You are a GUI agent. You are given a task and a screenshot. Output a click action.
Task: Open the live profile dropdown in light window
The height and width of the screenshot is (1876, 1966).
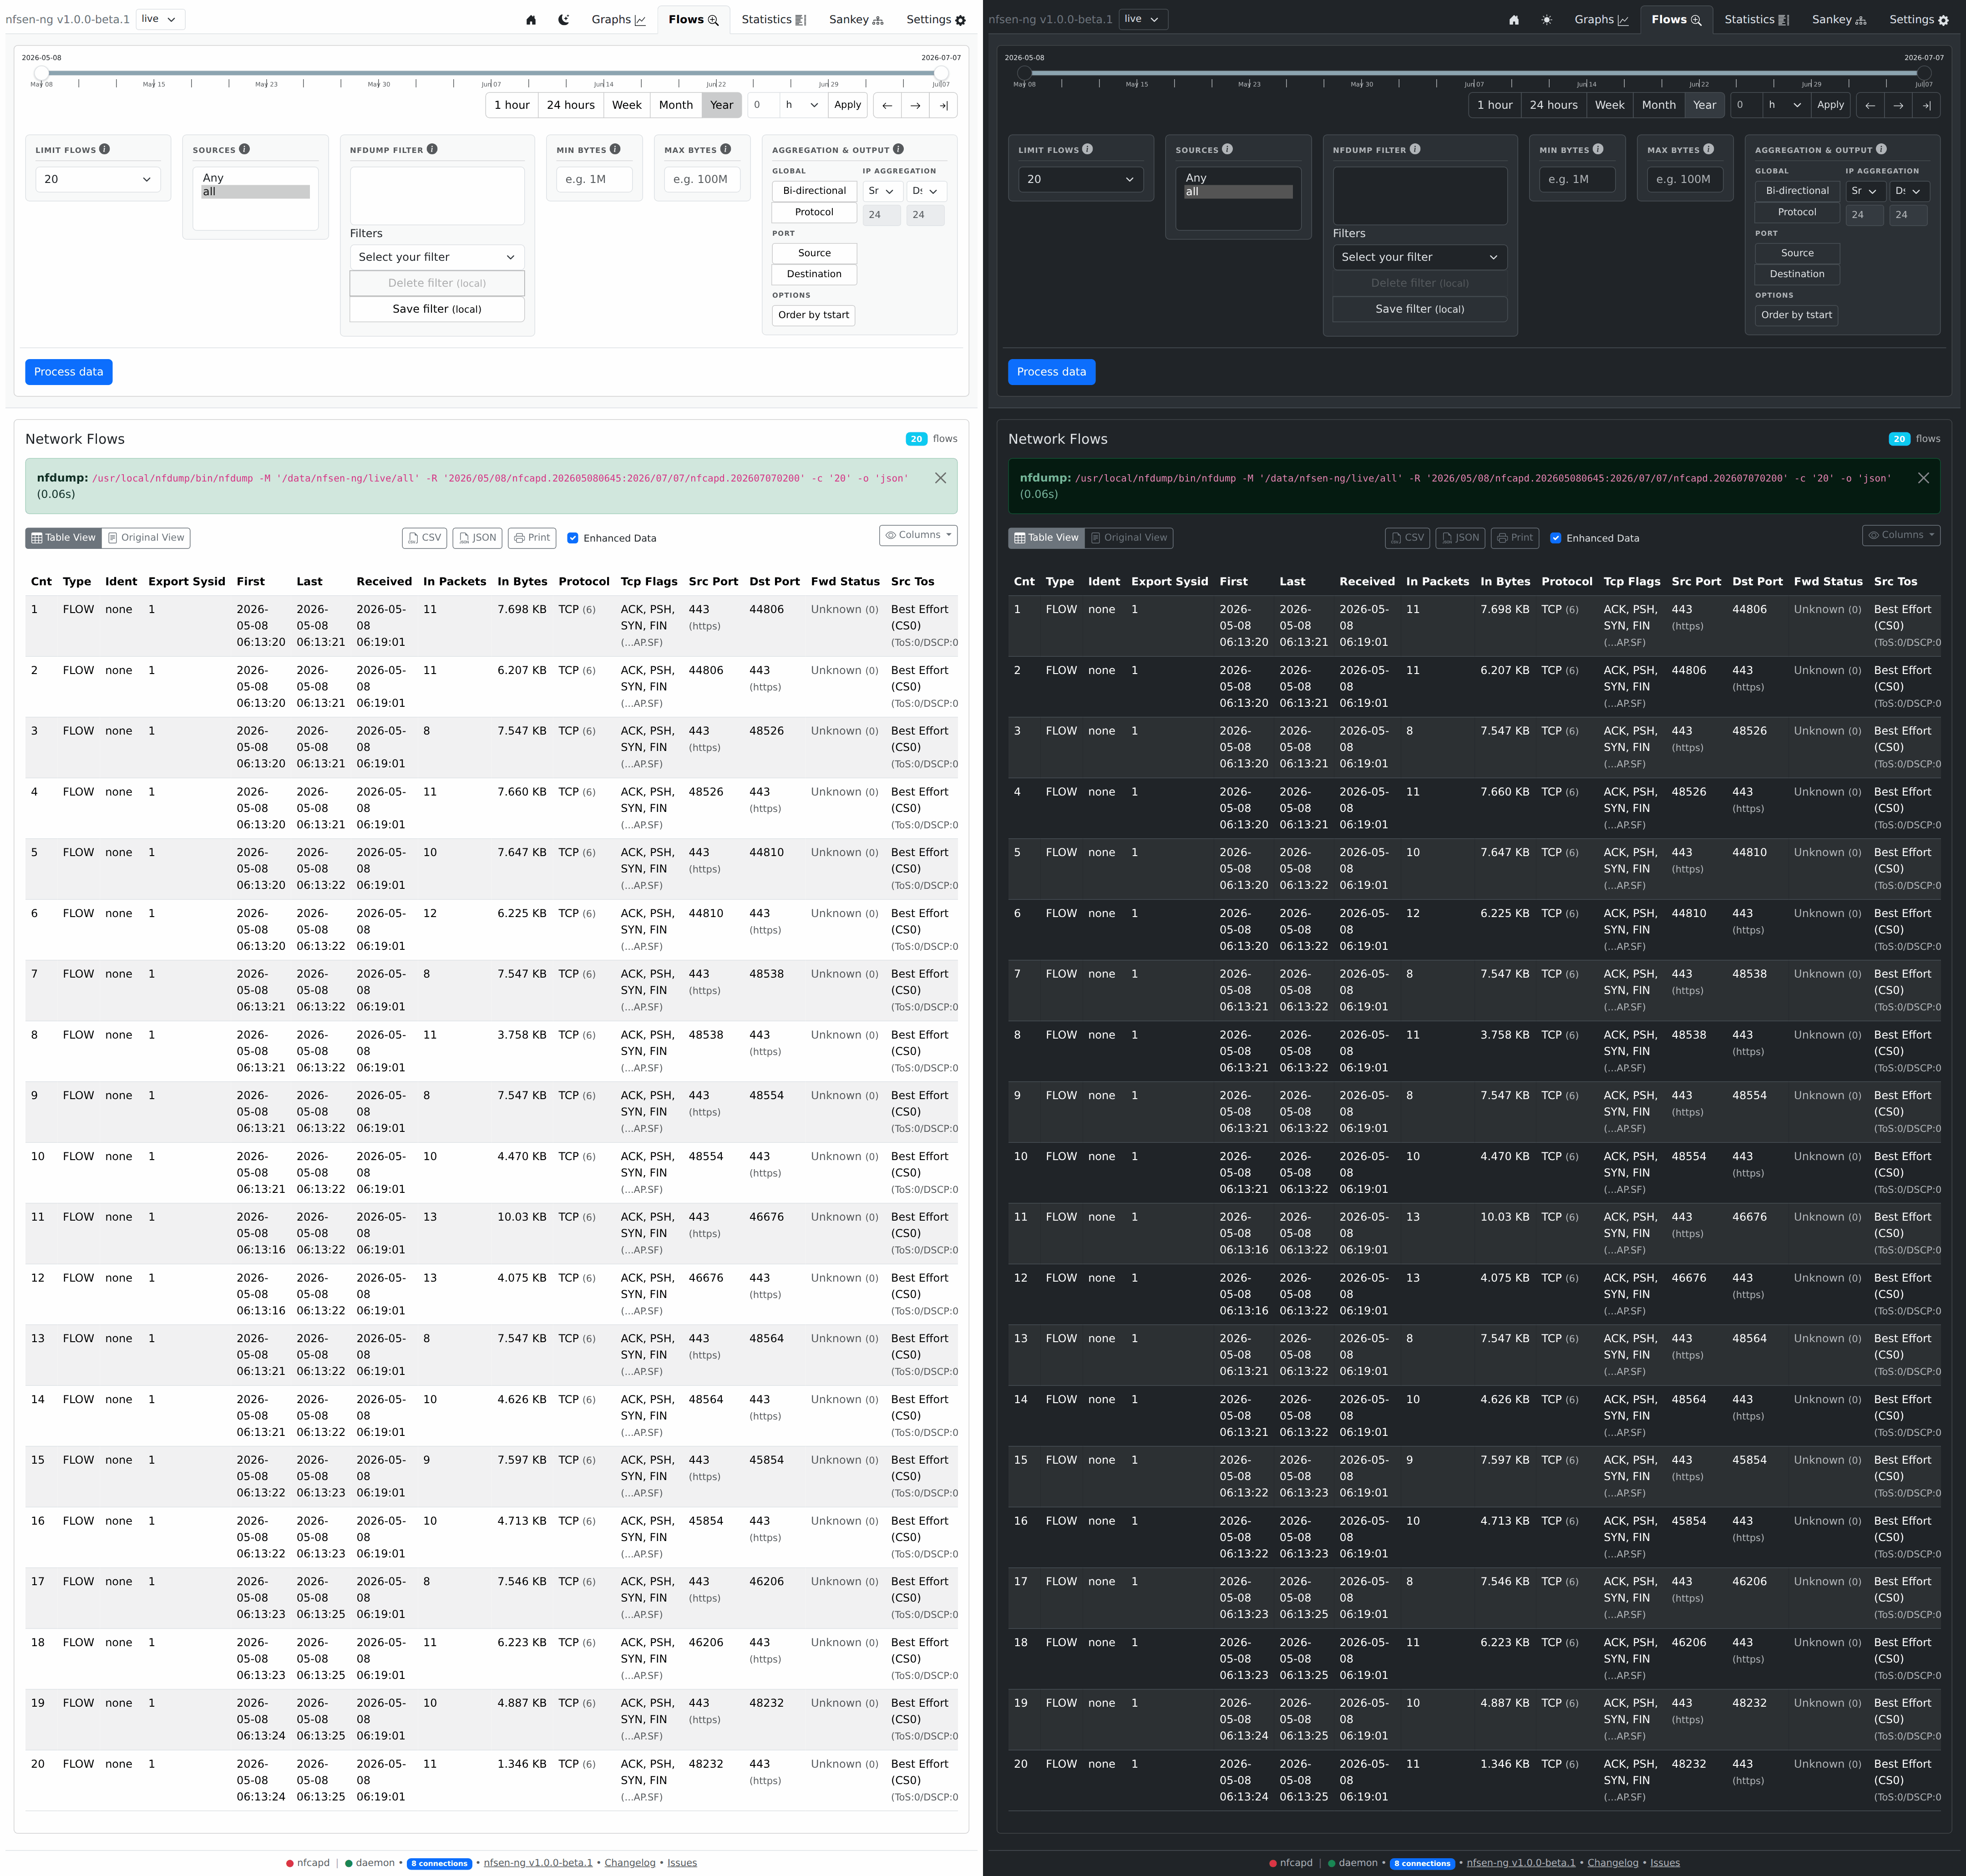pyautogui.click(x=160, y=19)
